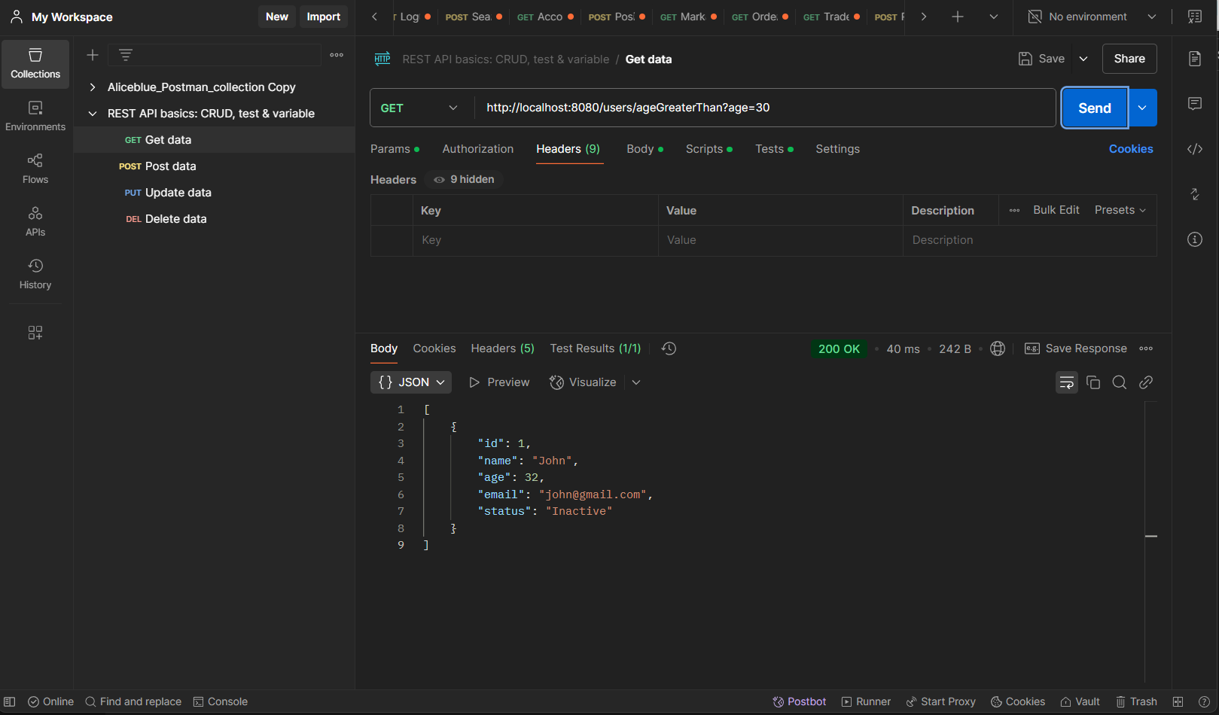Switch to the Settings tab
Viewport: 1219px width, 715px height.
(x=837, y=149)
